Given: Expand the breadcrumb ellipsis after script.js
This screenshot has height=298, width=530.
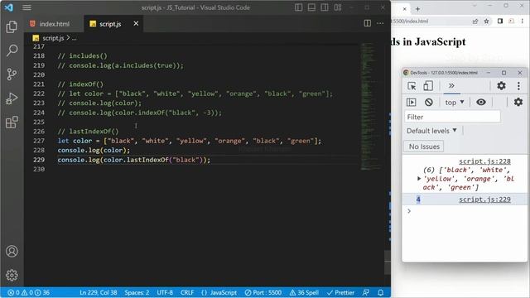Looking at the screenshot, I should pos(74,38).
